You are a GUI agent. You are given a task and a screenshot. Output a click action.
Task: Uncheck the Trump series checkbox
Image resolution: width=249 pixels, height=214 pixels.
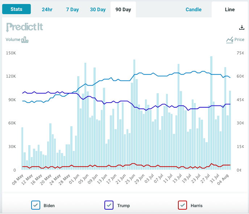(109, 205)
